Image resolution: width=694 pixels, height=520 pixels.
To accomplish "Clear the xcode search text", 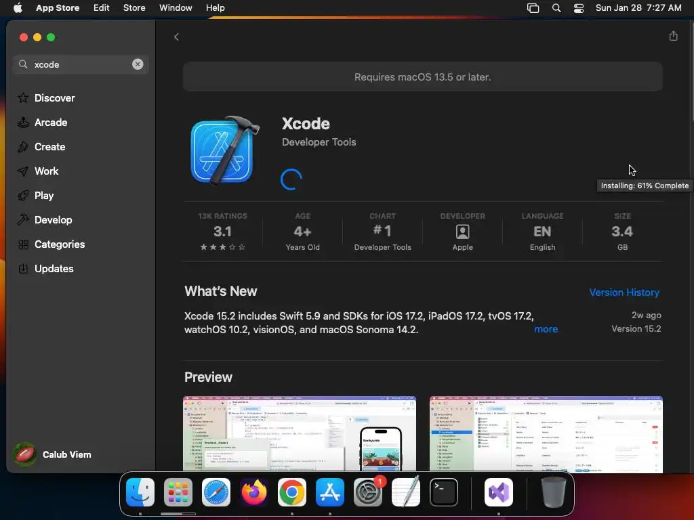I will click(x=138, y=64).
